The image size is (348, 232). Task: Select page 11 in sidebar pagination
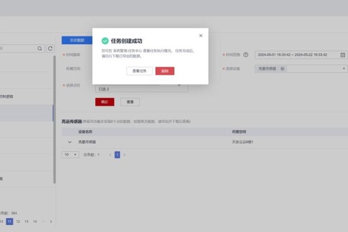(x=9, y=222)
